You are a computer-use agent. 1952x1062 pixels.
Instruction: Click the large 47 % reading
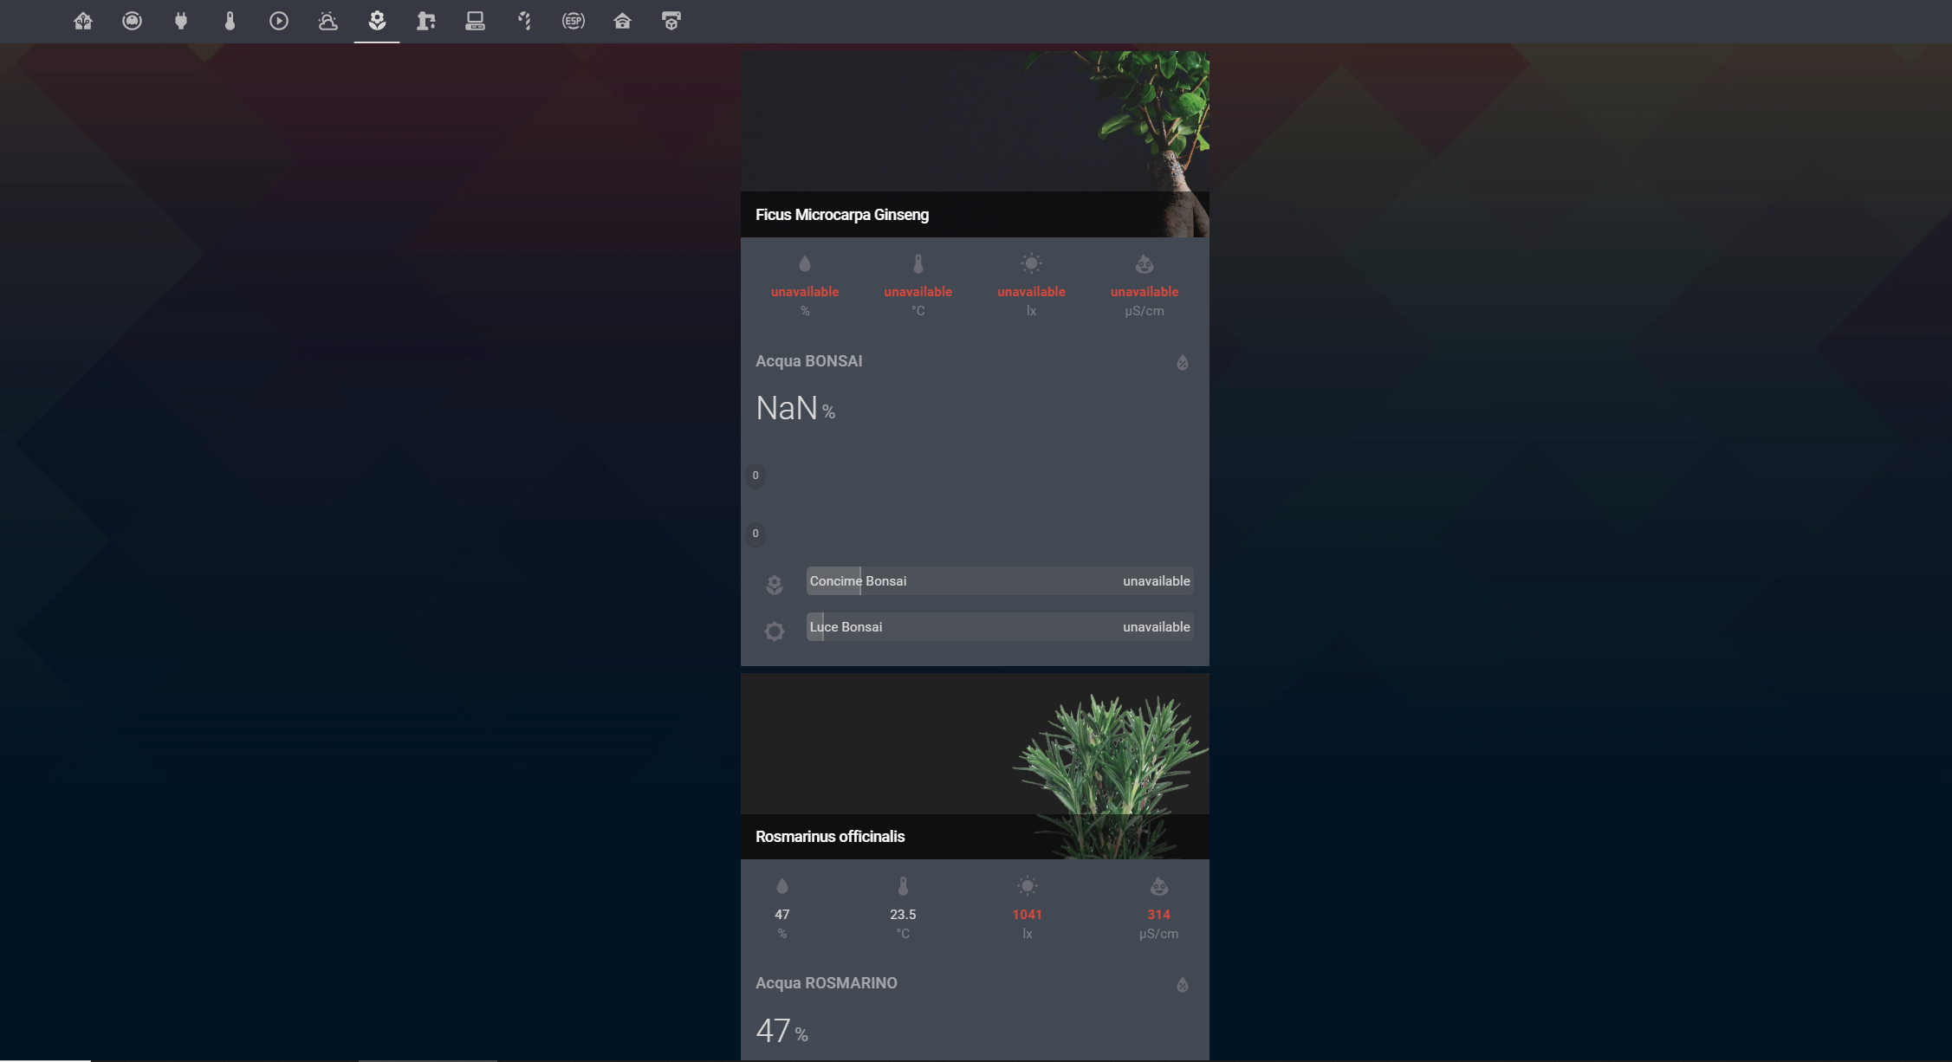coord(781,1031)
